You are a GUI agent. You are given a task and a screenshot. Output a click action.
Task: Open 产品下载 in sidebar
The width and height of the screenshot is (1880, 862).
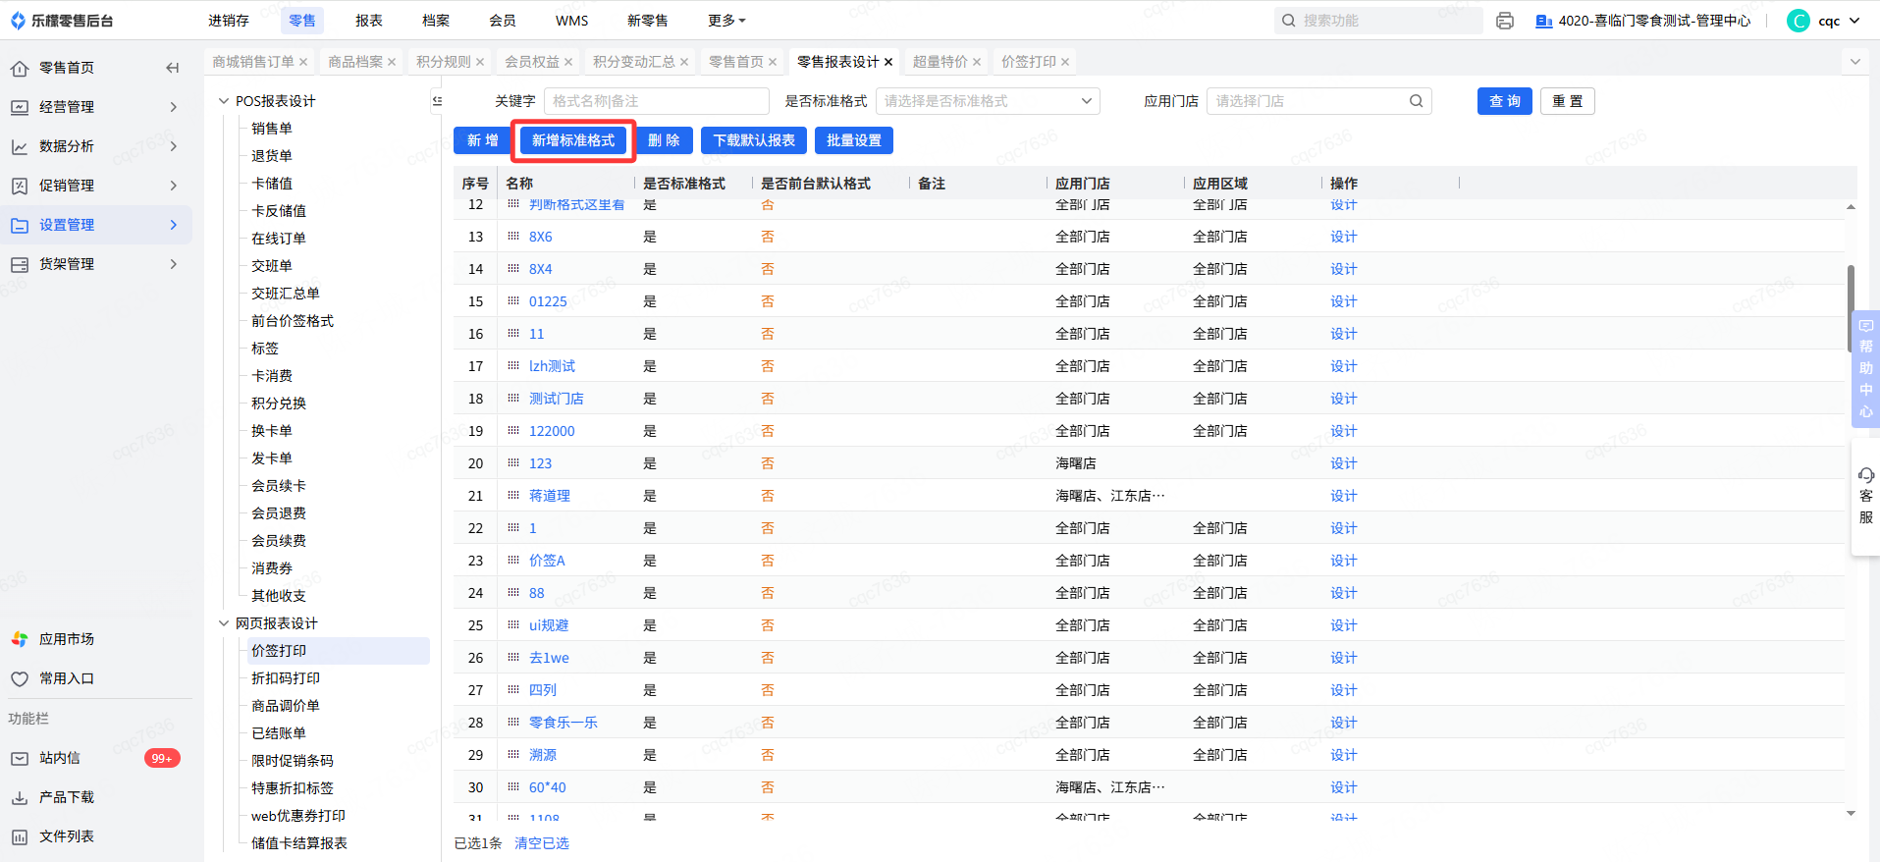tap(67, 797)
